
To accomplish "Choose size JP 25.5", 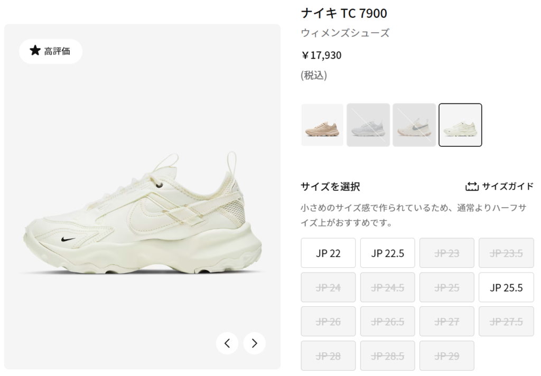I will pos(506,287).
